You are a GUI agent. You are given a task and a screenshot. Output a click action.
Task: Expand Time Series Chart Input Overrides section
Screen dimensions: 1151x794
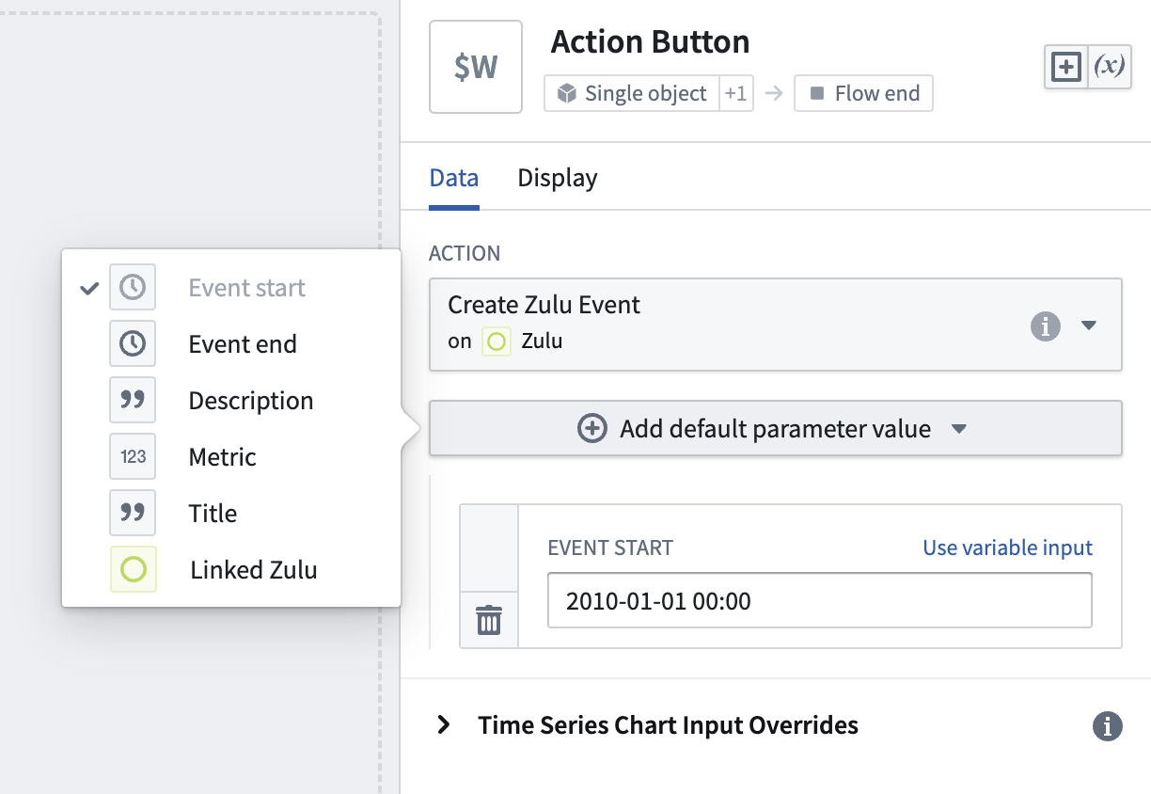[444, 725]
